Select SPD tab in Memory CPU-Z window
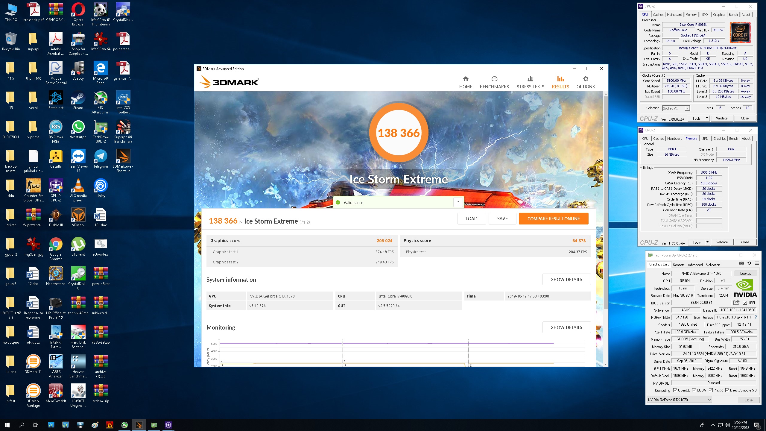The image size is (766, 431). point(705,139)
